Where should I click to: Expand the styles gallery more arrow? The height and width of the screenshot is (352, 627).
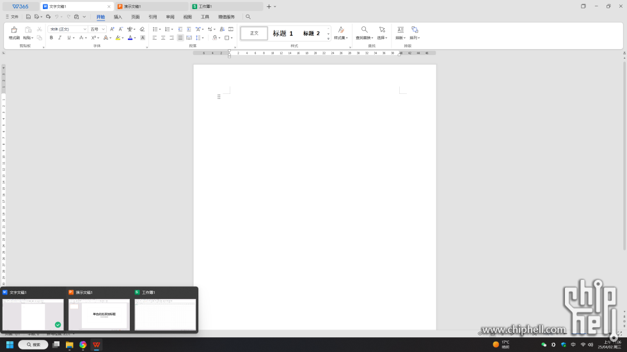328,39
